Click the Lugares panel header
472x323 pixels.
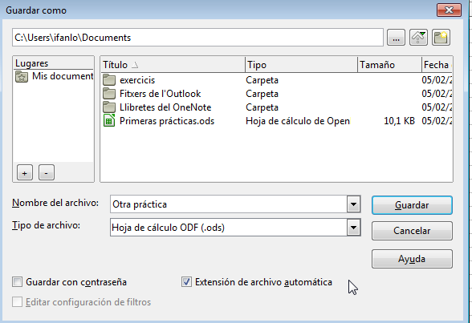pyautogui.click(x=53, y=63)
